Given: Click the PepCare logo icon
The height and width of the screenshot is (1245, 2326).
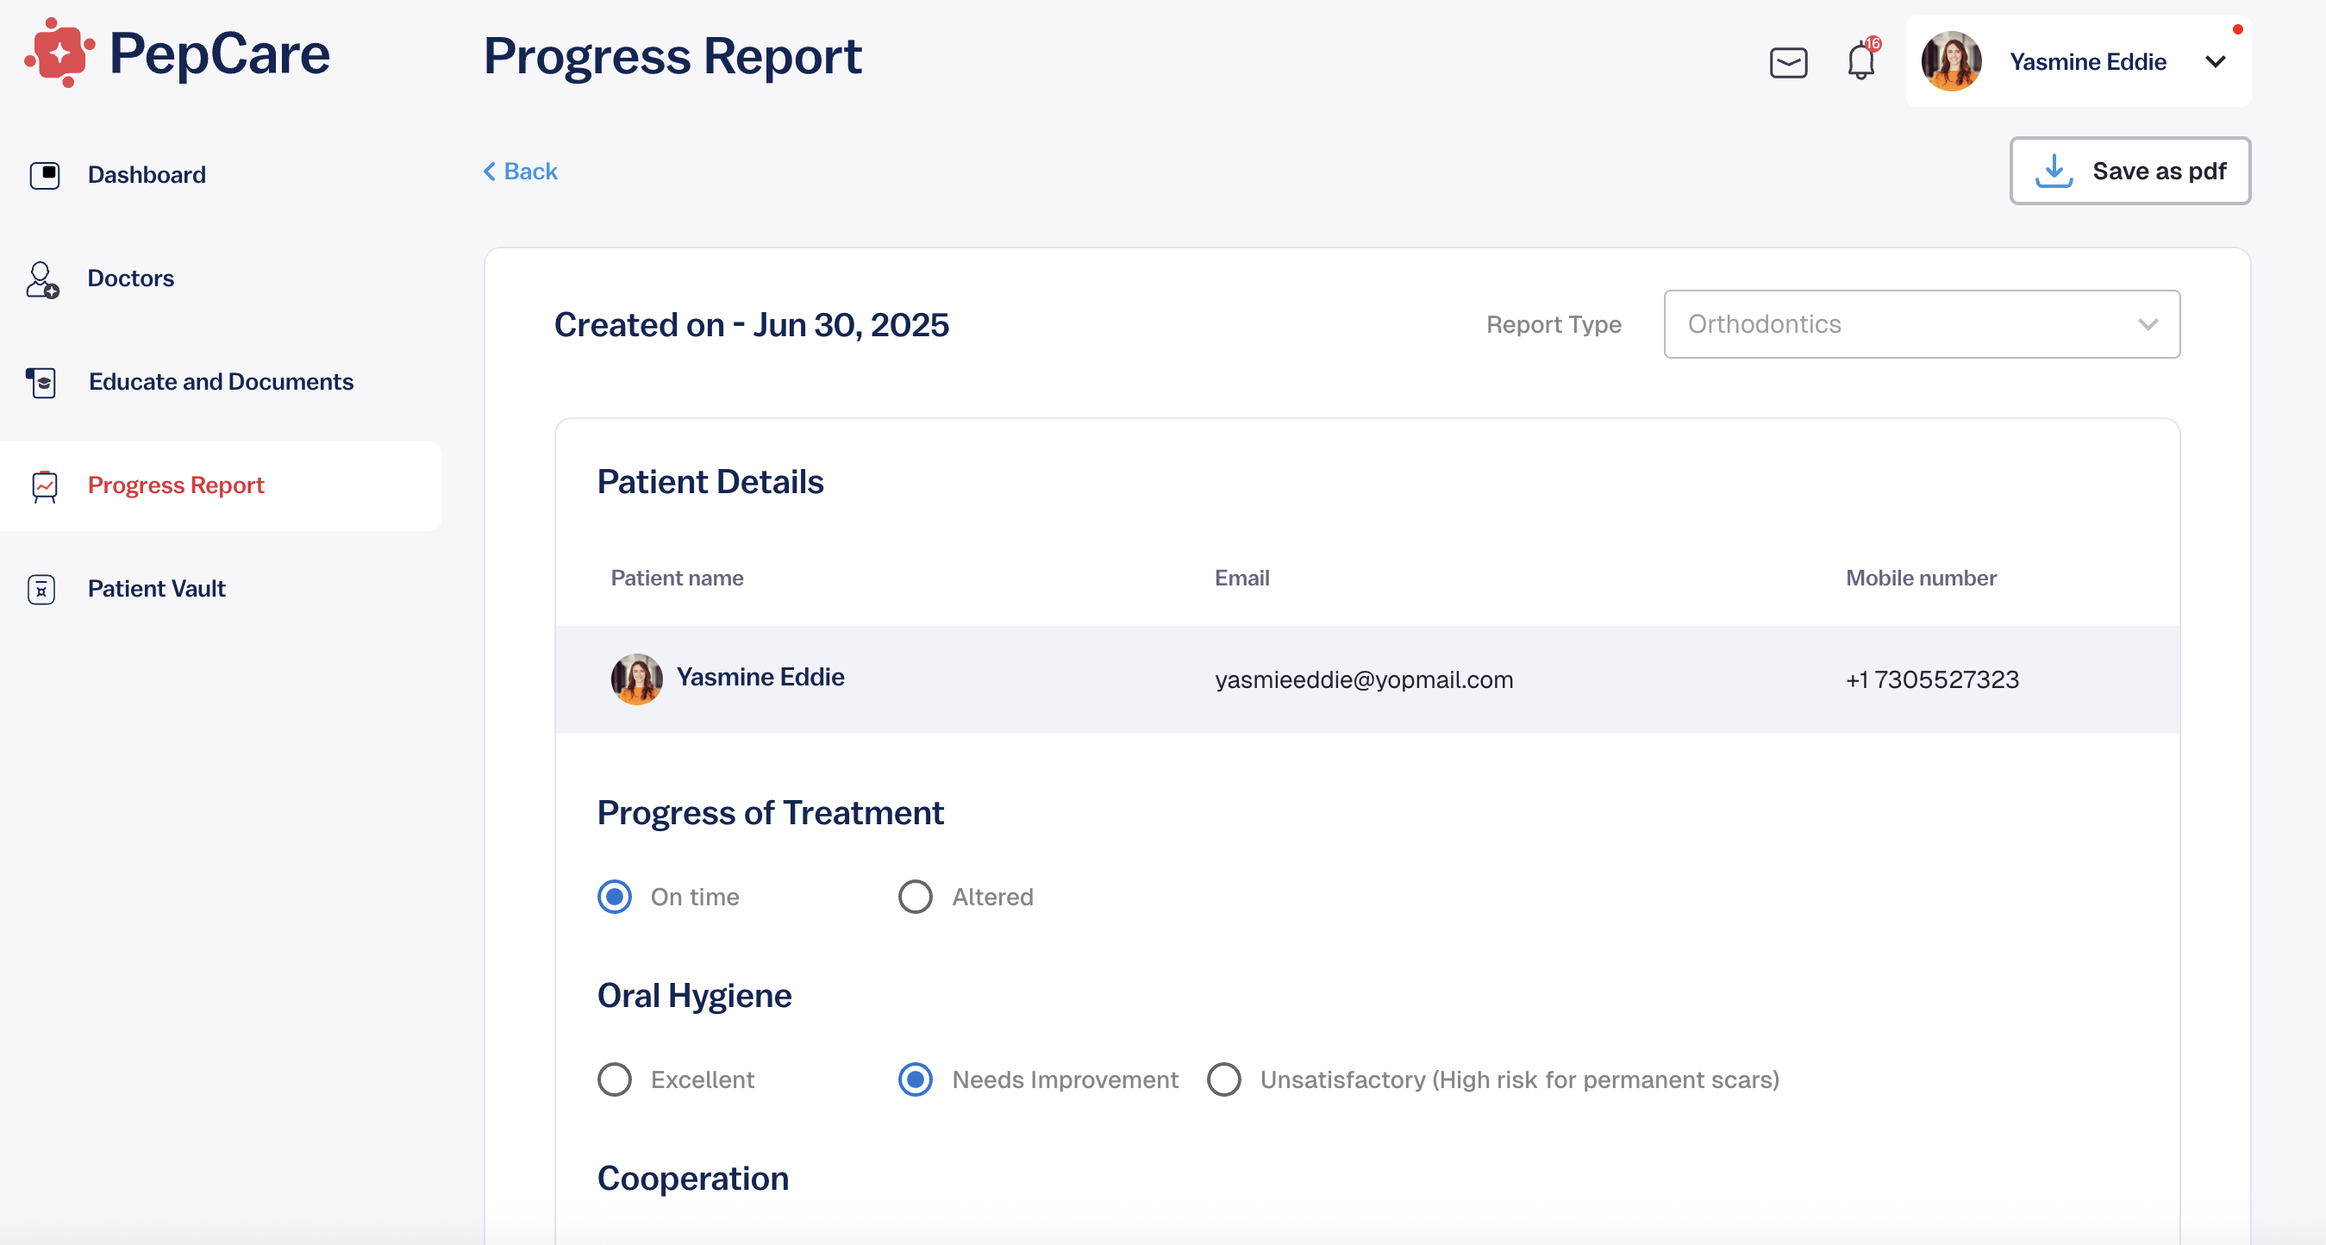Looking at the screenshot, I should coord(59,53).
